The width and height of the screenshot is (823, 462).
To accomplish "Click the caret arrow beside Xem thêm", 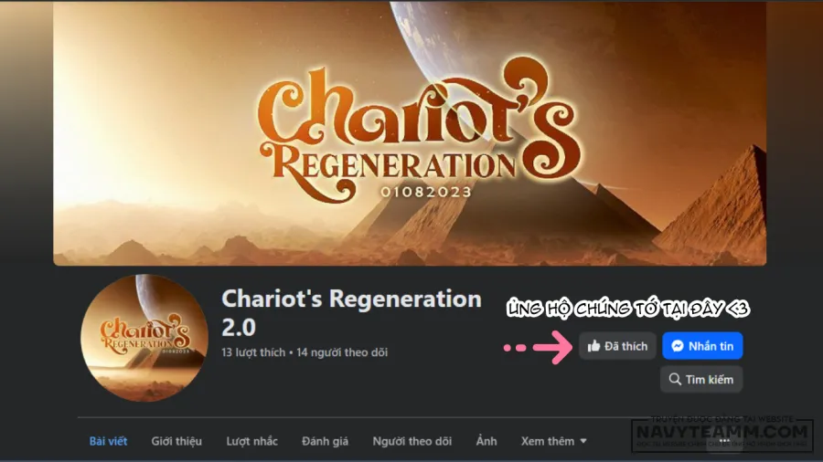I will point(583,441).
